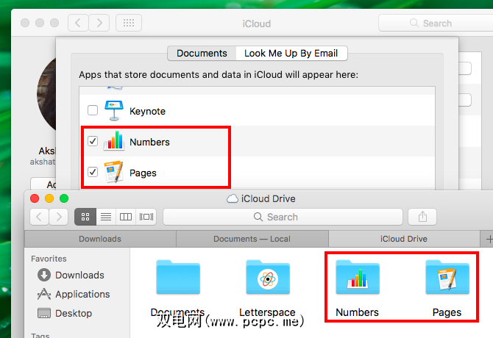
Task: Select Look Me Up By Email tab
Action: (291, 54)
